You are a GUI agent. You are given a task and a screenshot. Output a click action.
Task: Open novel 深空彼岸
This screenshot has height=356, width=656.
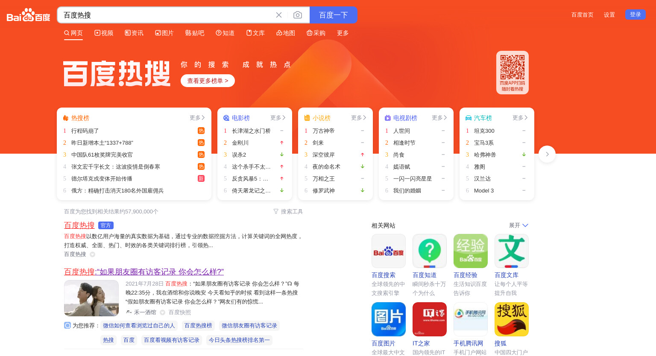click(x=323, y=155)
